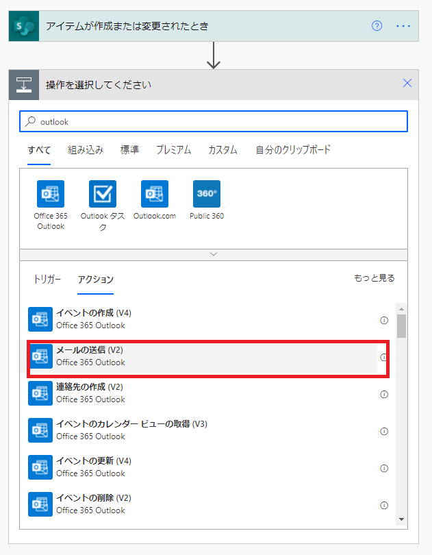Click the scrollbar up arrow
432x555 pixels.
(x=401, y=309)
